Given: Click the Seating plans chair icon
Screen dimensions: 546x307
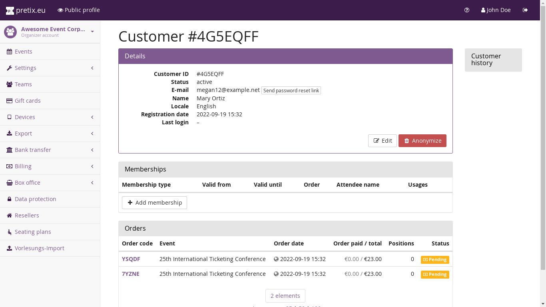Looking at the screenshot, I should click(x=9, y=232).
